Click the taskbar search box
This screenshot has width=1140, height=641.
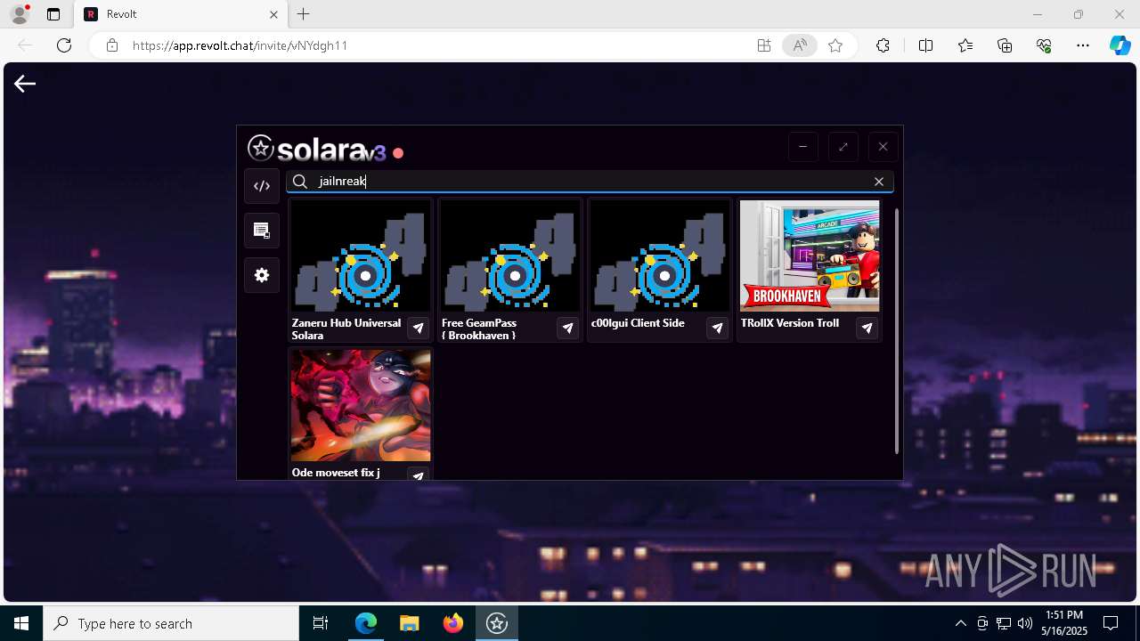171,623
